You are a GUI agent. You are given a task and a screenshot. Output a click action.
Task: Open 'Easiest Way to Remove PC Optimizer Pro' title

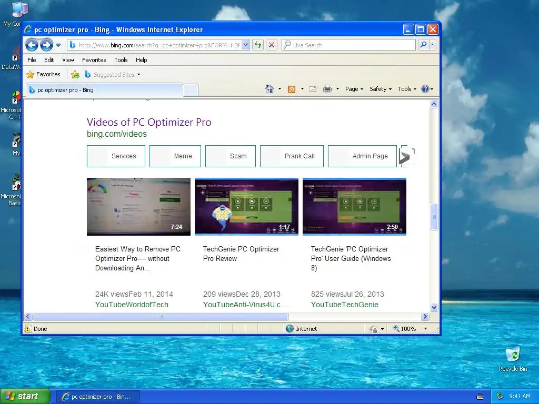138,258
